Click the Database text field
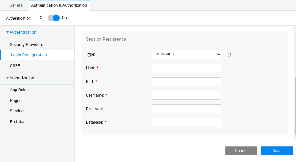The width and height of the screenshot is (296, 162). tap(186, 122)
